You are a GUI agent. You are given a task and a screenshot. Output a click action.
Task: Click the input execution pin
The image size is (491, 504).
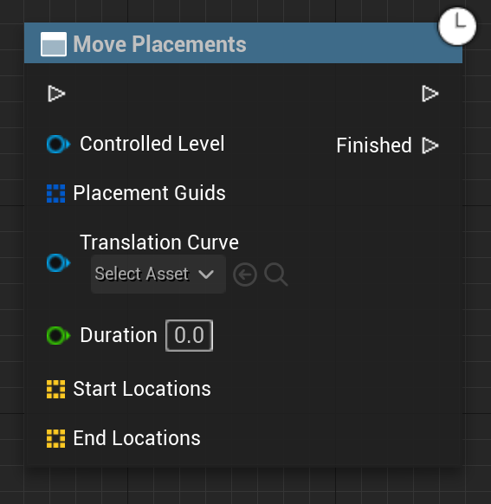point(56,94)
